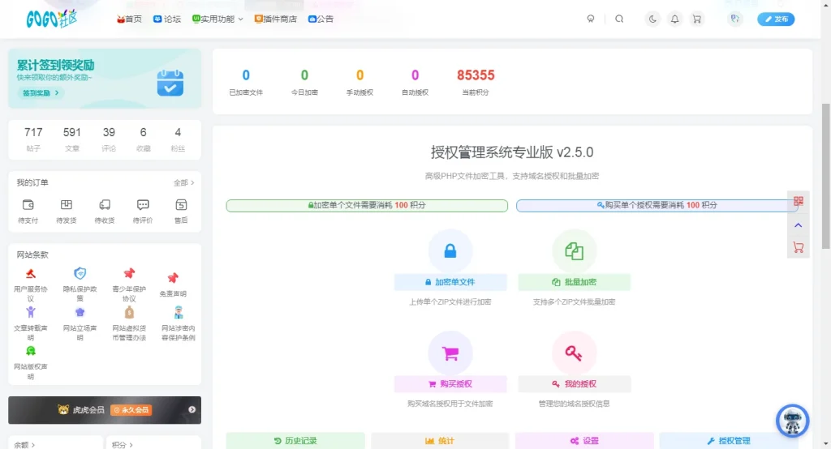Expand the 虎虎会员 membership banner arrow

point(192,410)
